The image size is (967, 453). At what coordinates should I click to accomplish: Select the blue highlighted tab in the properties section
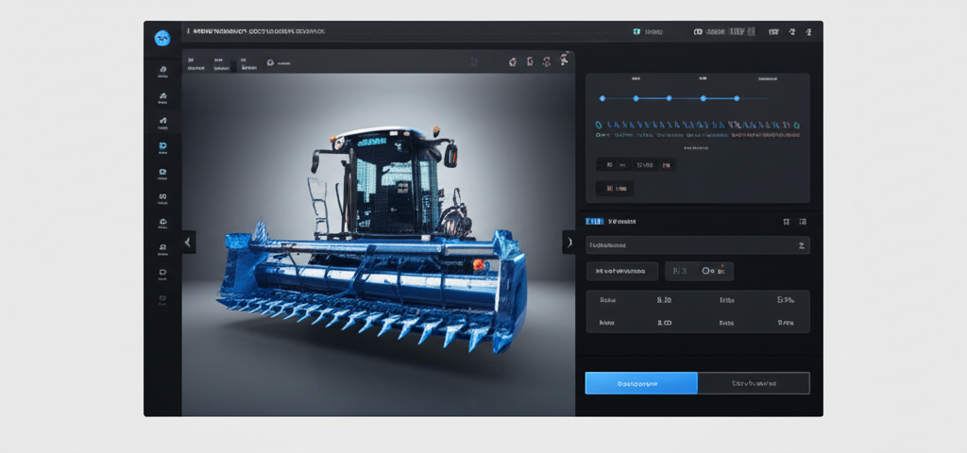[x=595, y=221]
